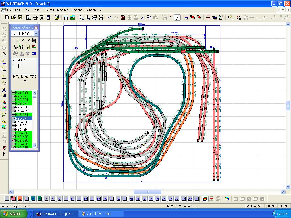291x218 pixels.
Task: Open the Marklin H0 C-track system dropdown
Action: point(36,33)
